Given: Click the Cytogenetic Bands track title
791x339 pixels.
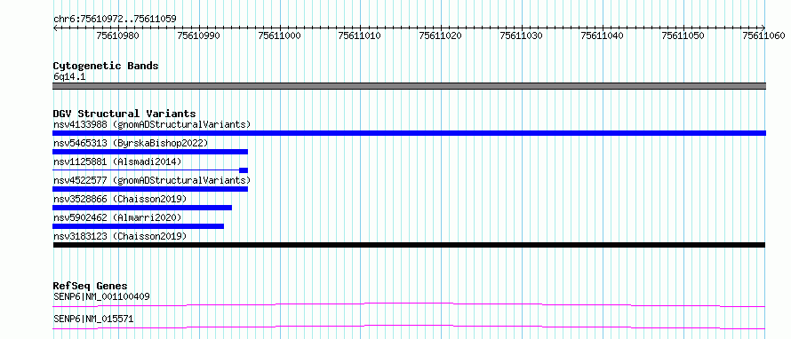Looking at the screenshot, I should coord(106,66).
